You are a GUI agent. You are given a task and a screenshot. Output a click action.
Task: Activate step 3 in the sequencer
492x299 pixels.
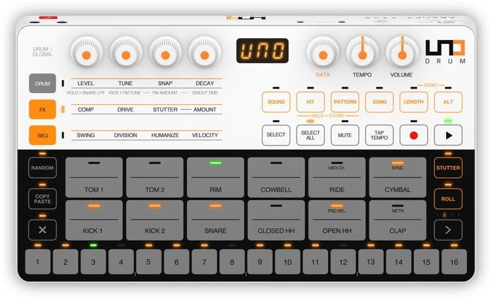(x=93, y=262)
